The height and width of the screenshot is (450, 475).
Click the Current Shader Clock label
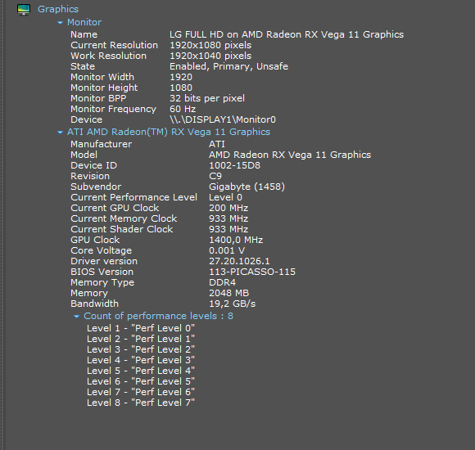pos(122,229)
